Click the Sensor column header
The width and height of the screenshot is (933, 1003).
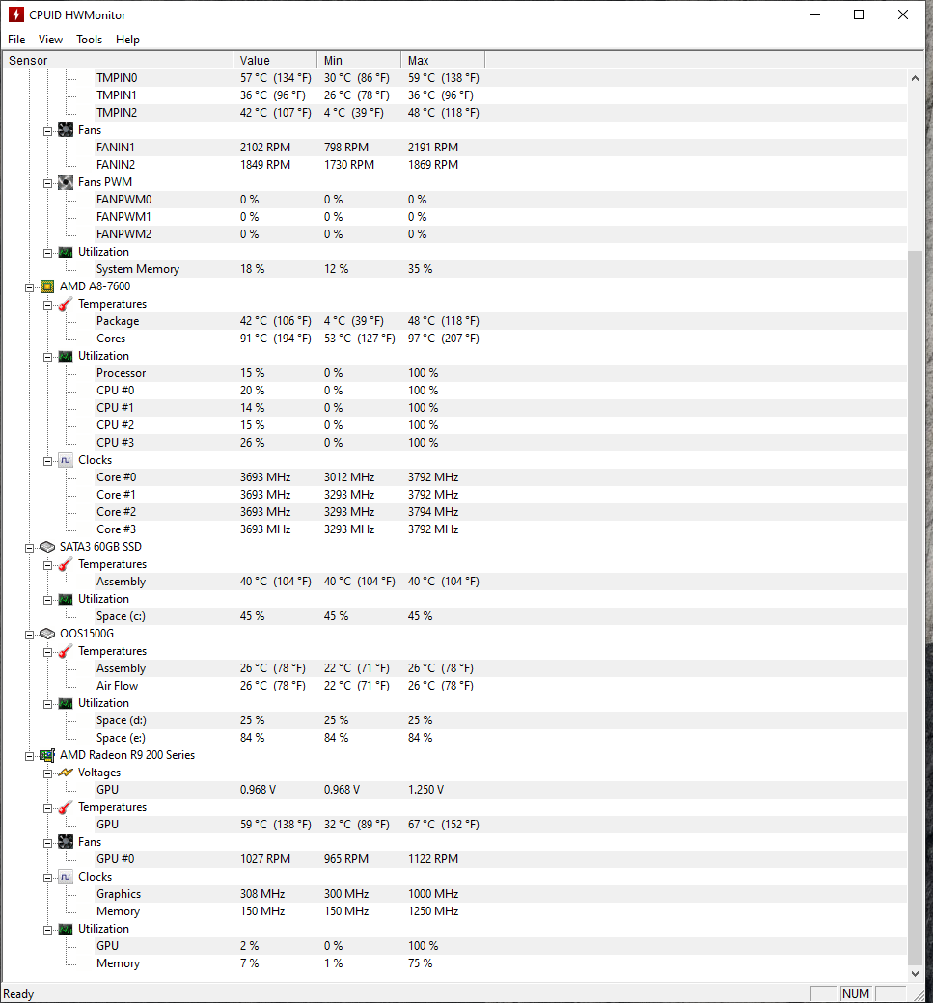click(x=118, y=60)
